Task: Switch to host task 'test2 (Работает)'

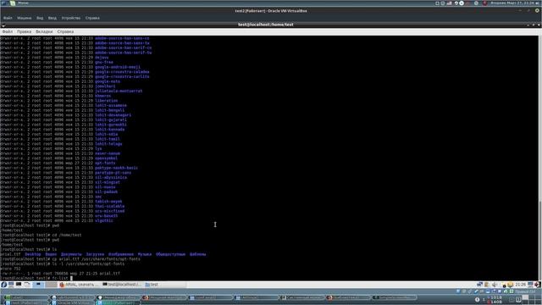Action: 118,302
